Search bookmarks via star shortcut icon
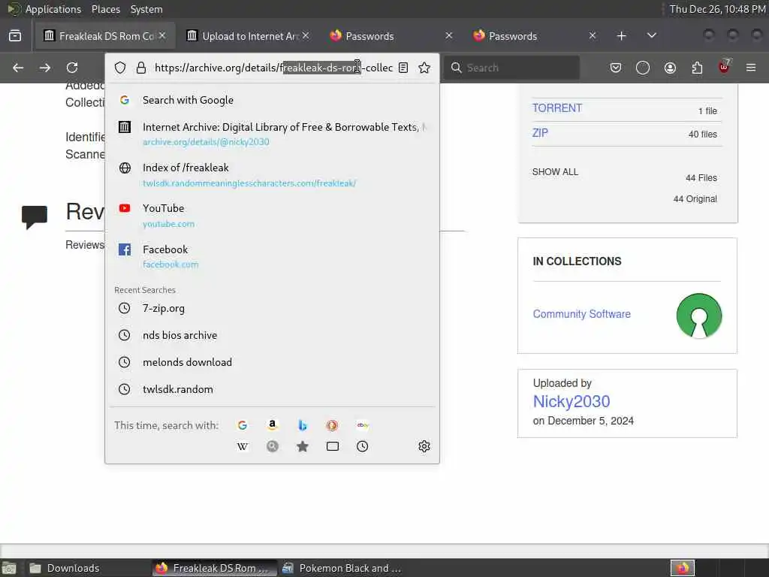Screen dimensions: 769x577 303,446
